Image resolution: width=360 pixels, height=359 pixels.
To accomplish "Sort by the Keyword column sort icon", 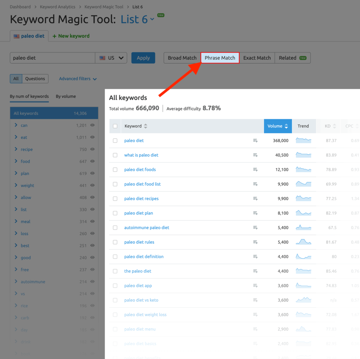I will (146, 126).
